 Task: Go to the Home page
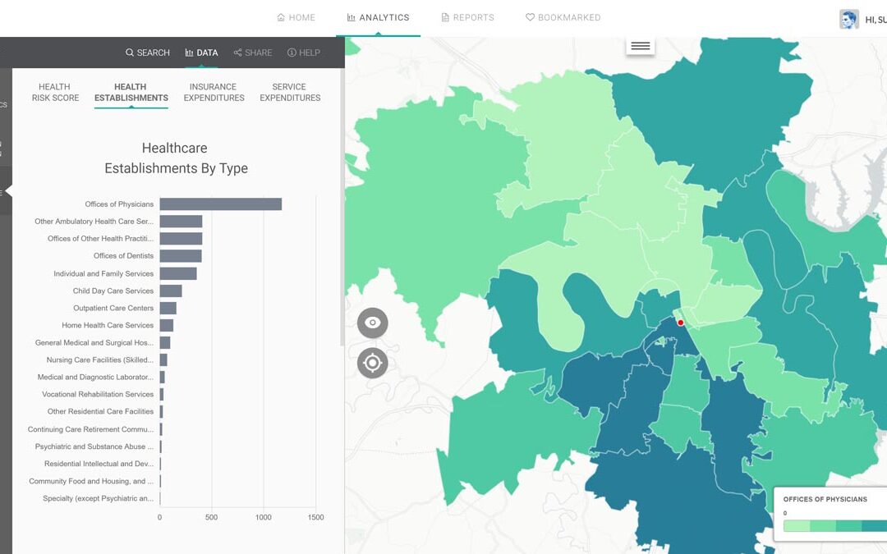tap(296, 17)
